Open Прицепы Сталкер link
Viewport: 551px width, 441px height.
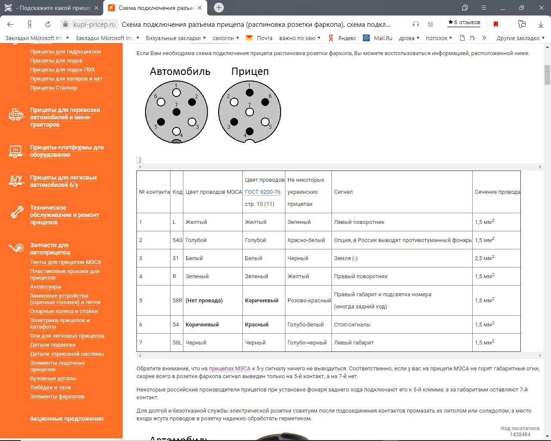click(54, 88)
